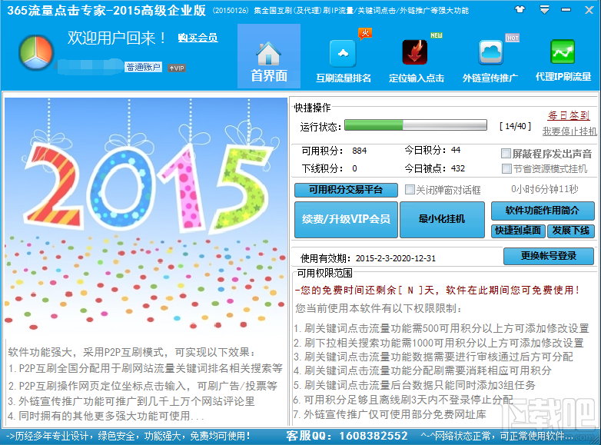Enable 屏蔽程序发出声音 checkbox
Image resolution: width=601 pixels, height=445 pixels.
(x=506, y=154)
